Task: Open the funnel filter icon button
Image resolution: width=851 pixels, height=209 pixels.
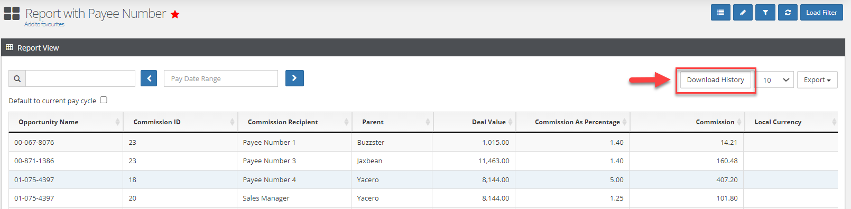Action: (x=765, y=12)
